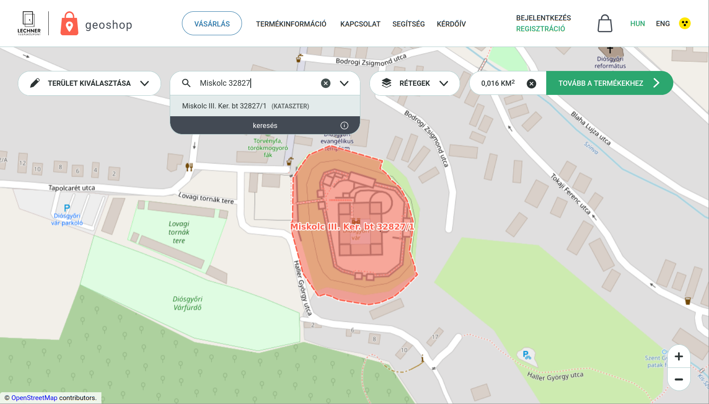Click the Lovagi tornák tere park label
Screen dimensions: 709x404
[x=179, y=232]
